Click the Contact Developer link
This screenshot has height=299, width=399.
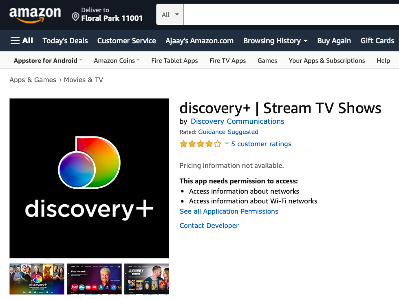point(209,225)
